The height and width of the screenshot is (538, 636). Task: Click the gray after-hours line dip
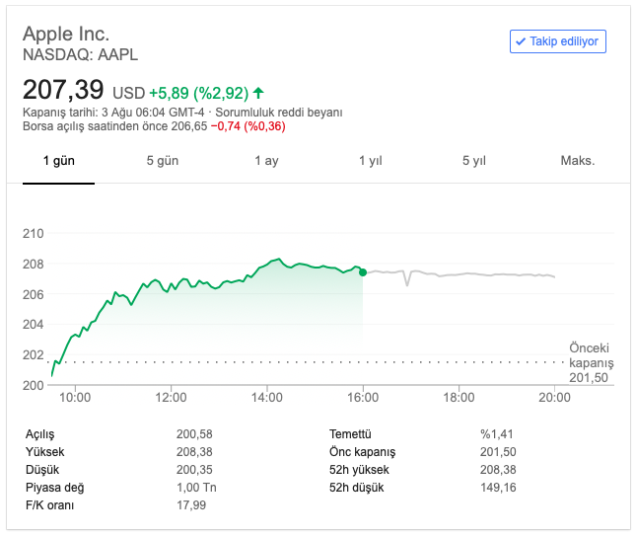tap(406, 283)
